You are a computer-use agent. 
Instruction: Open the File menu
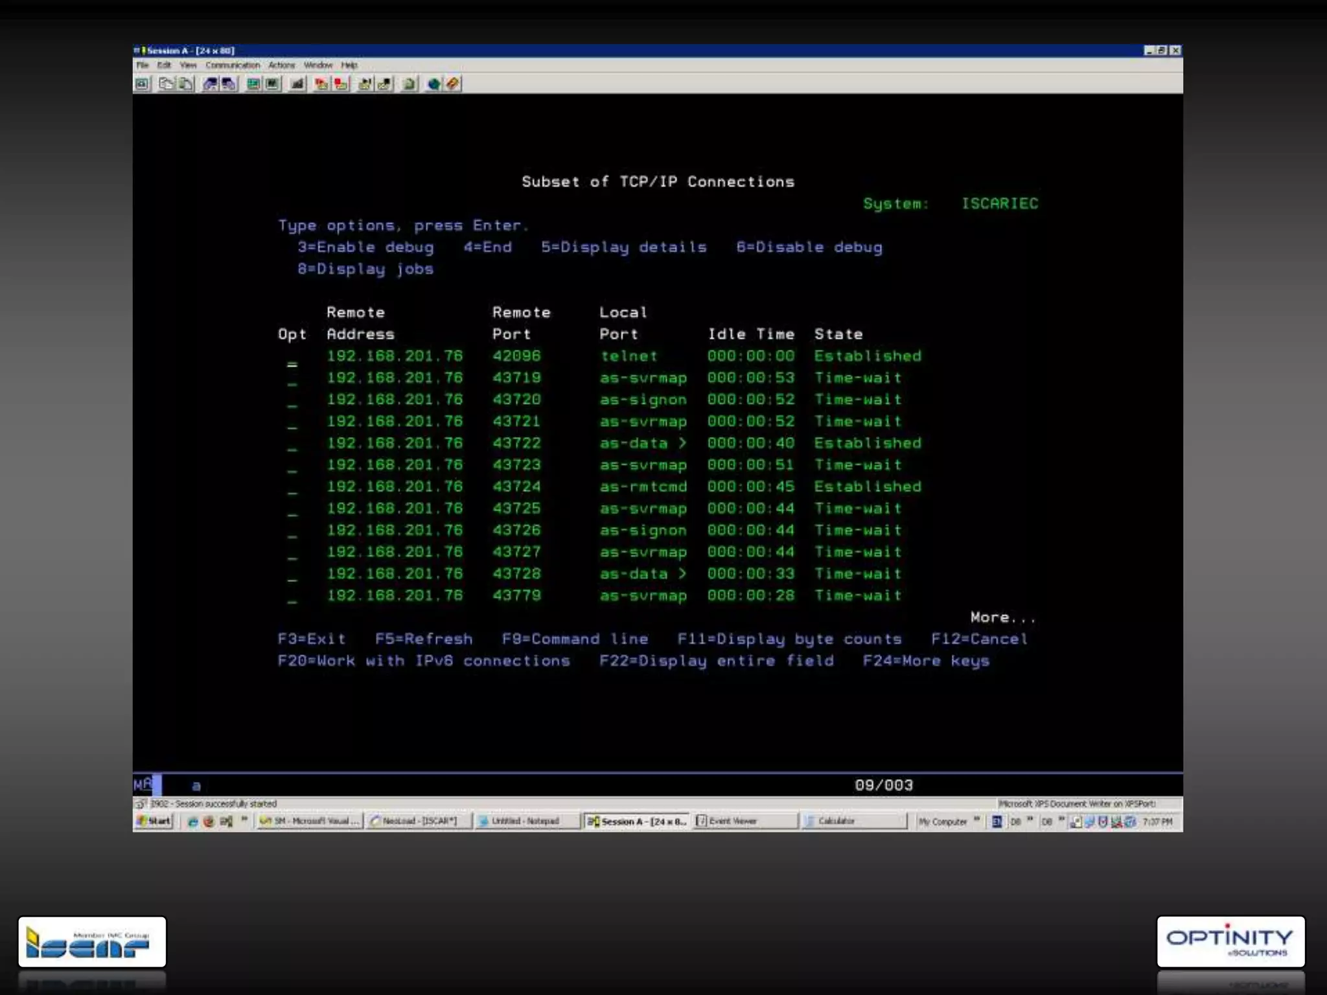point(143,65)
